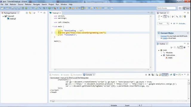
Task: Click Remove All Terminated Launches in Console
Action: tap(153, 75)
